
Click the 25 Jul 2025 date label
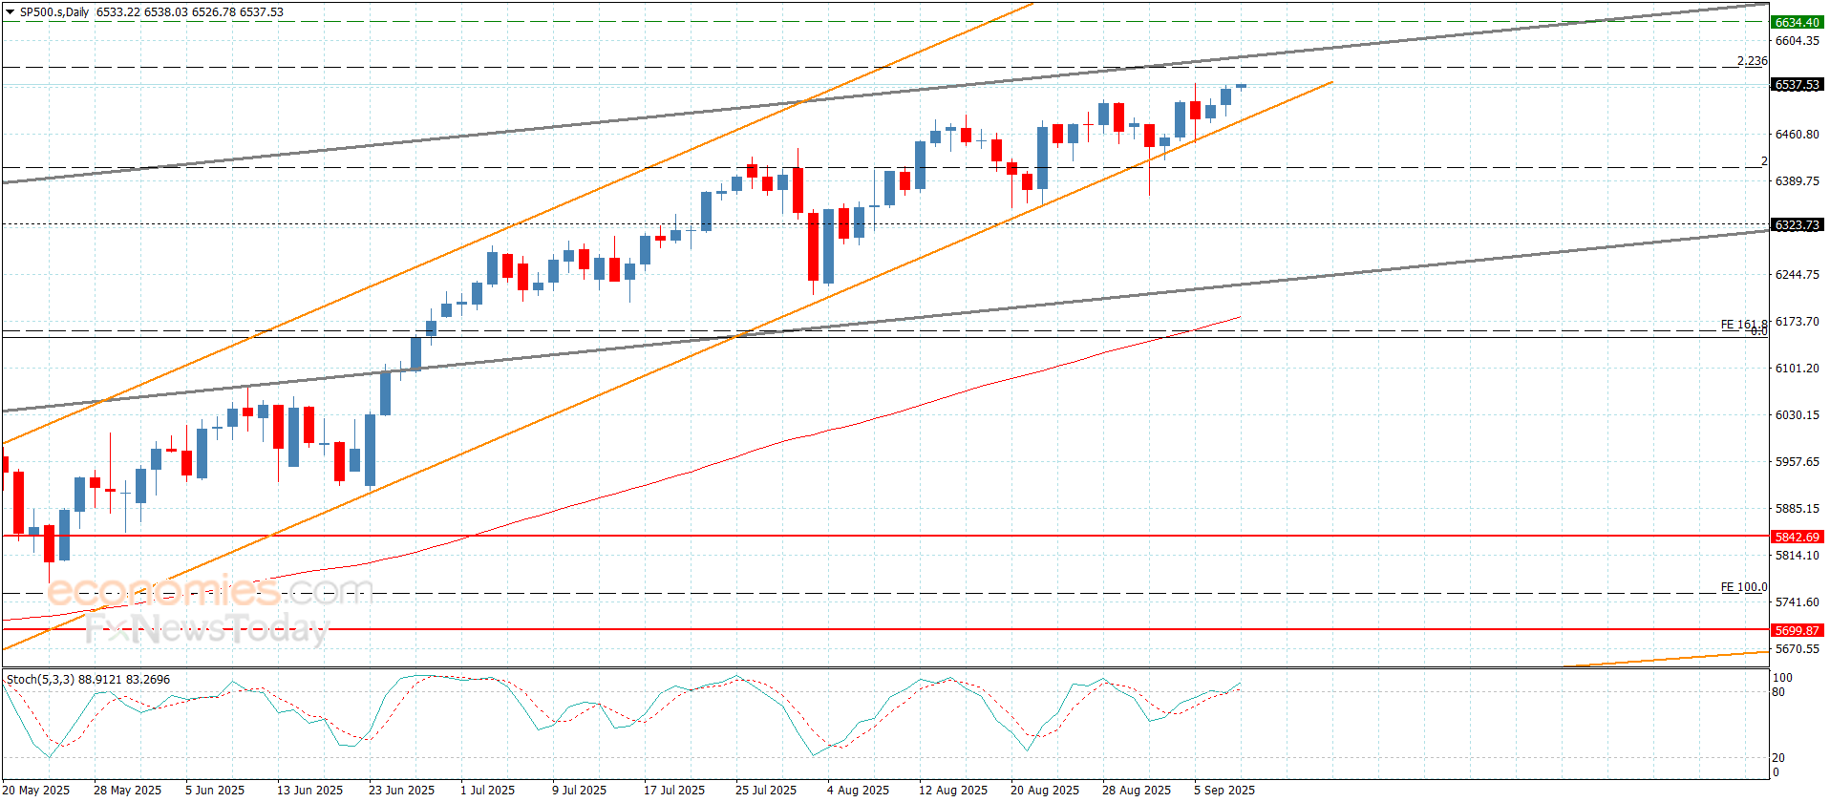766,790
